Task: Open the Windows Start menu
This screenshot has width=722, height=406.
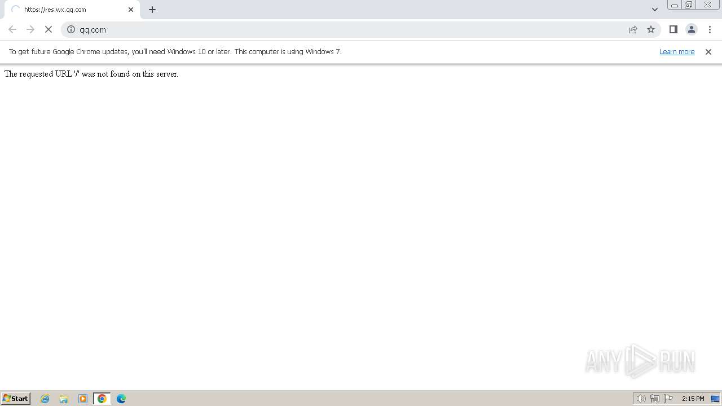Action: tap(15, 398)
